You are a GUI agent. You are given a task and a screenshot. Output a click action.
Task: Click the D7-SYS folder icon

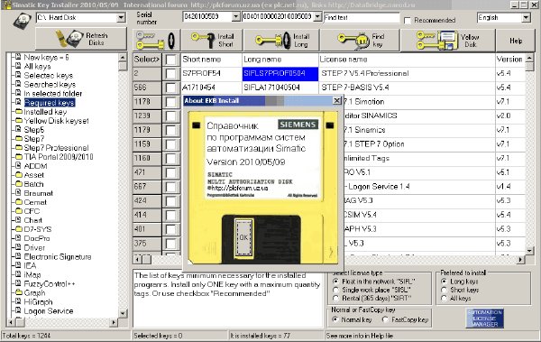(19, 229)
